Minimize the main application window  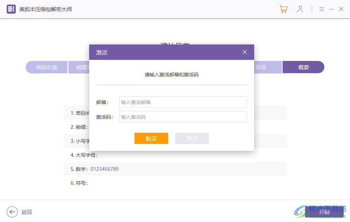[331, 9]
